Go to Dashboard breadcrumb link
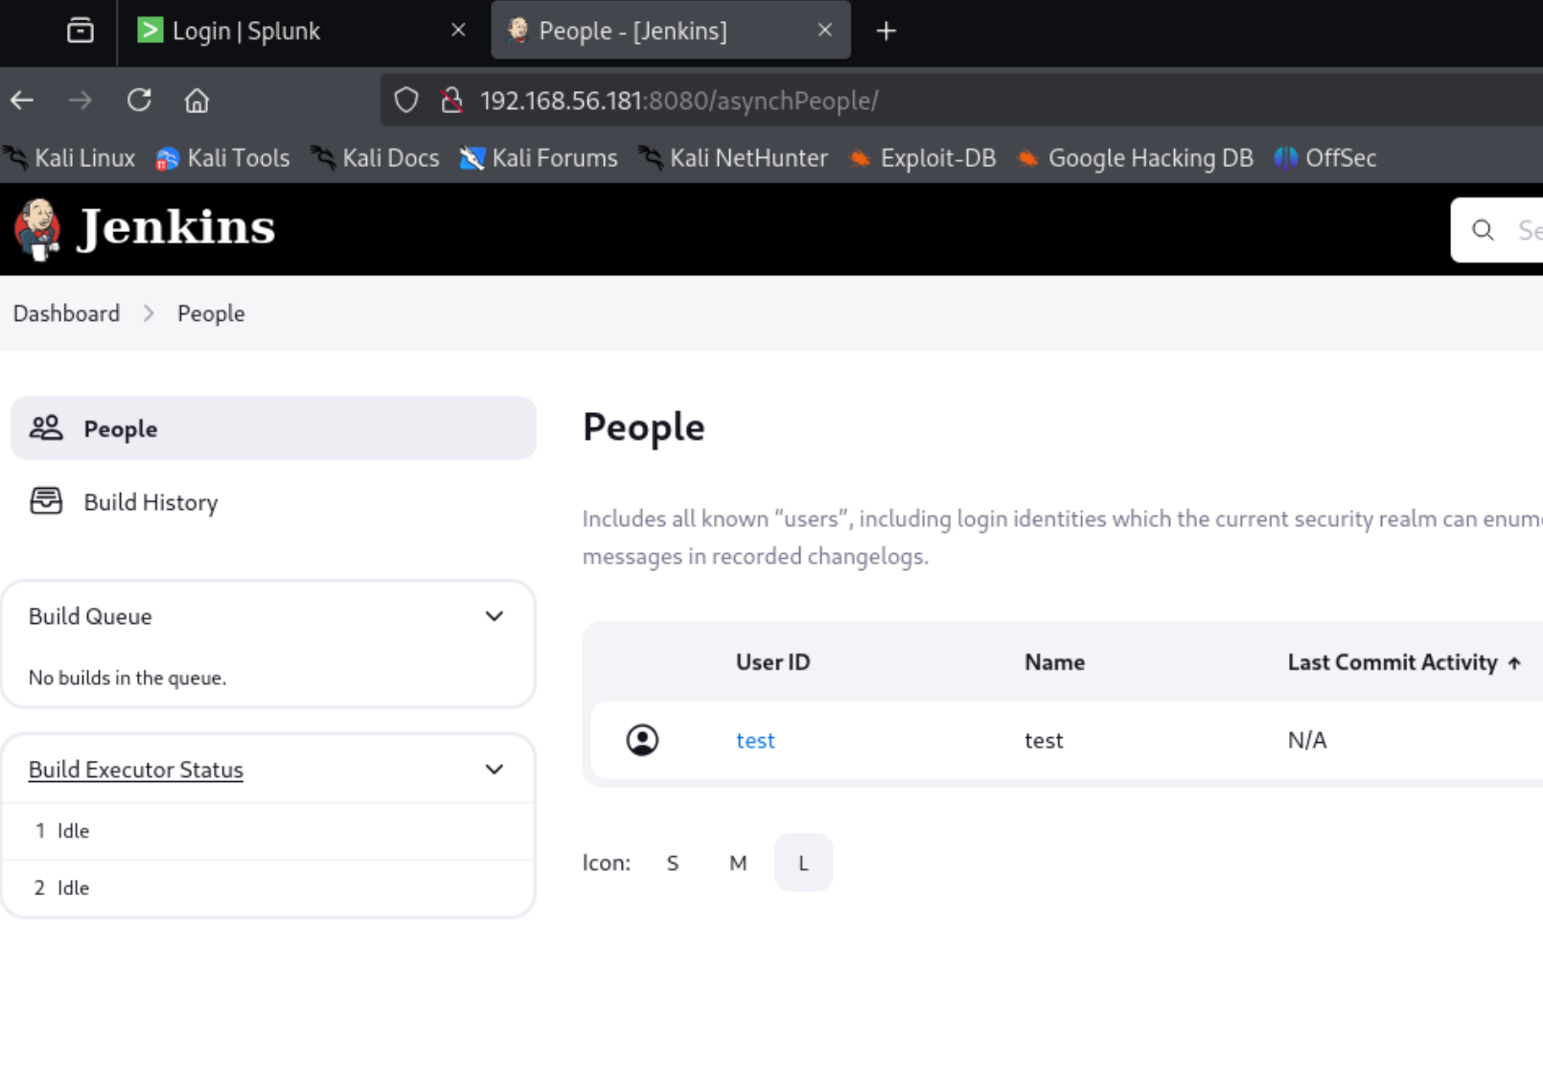 (66, 313)
